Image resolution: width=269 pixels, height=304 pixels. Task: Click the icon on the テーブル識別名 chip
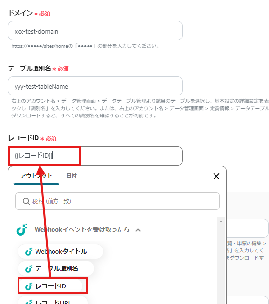[x=29, y=269]
